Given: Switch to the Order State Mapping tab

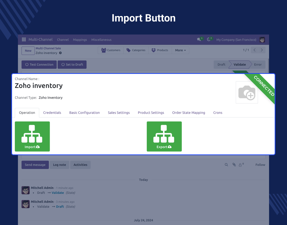Looking at the screenshot, I should 189,113.
